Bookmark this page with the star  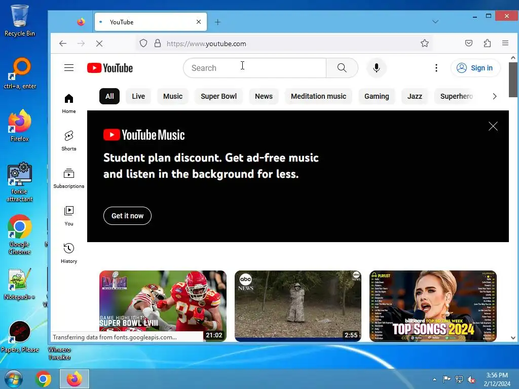(425, 44)
